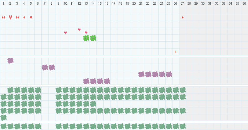Click the heart icon on day 10
The height and width of the screenshot is (130, 248).
pyautogui.click(x=65, y=33)
